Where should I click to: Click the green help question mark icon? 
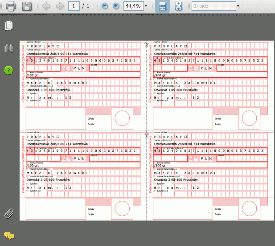tap(8, 70)
